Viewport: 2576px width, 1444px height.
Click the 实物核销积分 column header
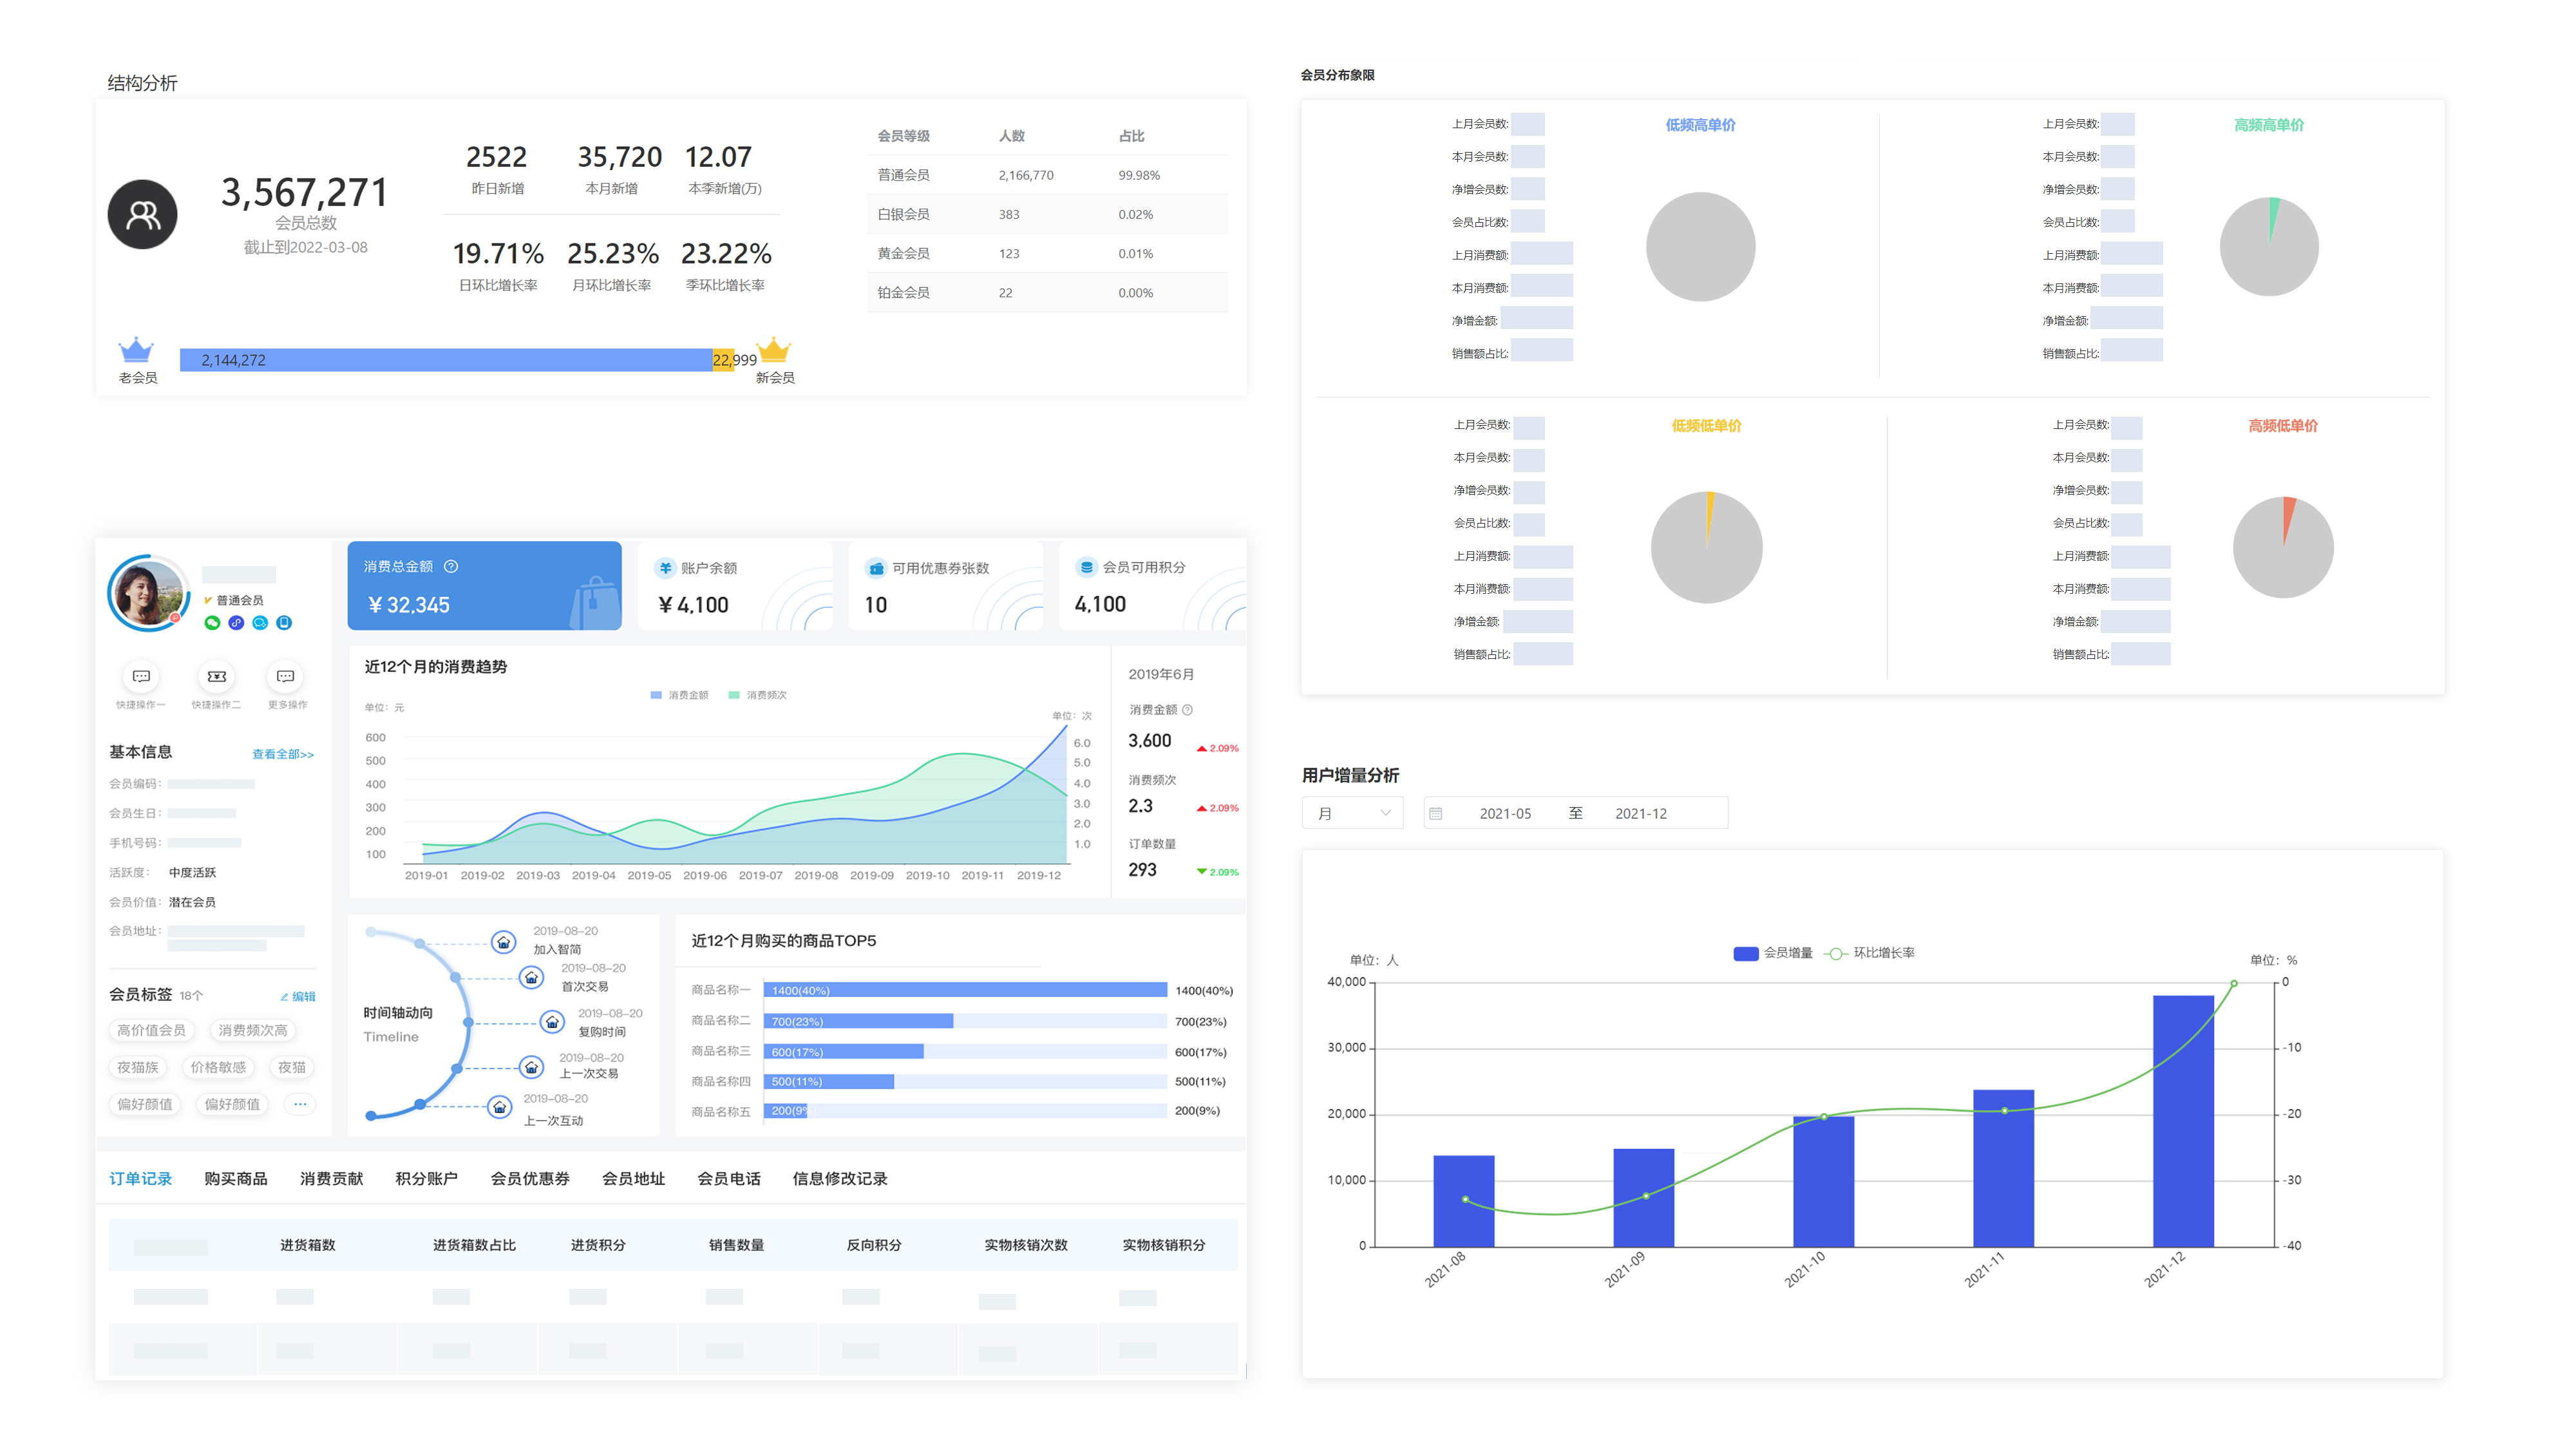(x=1164, y=1245)
